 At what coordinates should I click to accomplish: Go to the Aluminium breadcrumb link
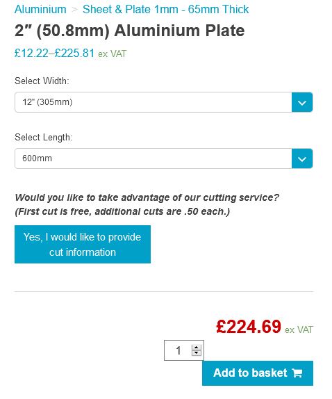pyautogui.click(x=40, y=10)
